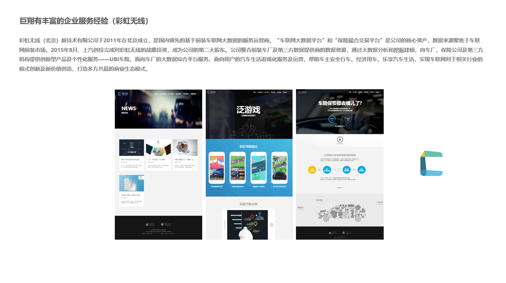The image size is (506, 283).
Task: Click the 车险保费都去哪儿了? headline
Action: click(340, 103)
